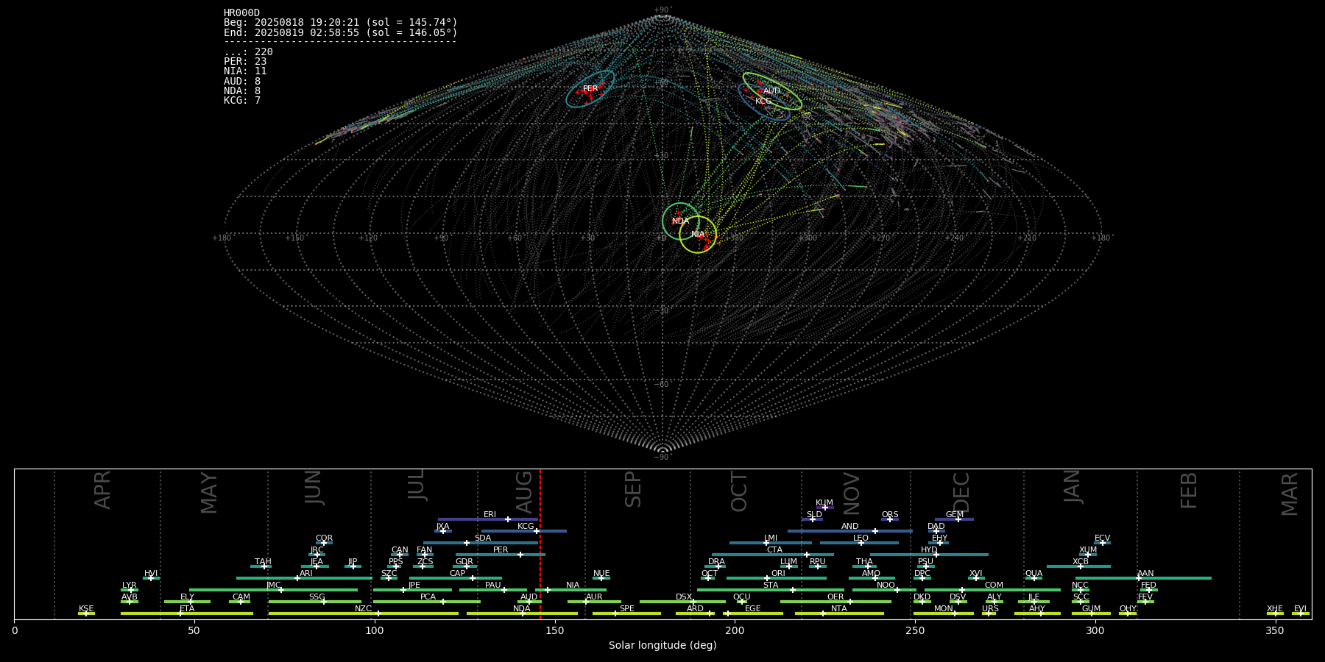1325x662 pixels.
Task: Click the '+270°' longitude label on map
Action: point(880,238)
